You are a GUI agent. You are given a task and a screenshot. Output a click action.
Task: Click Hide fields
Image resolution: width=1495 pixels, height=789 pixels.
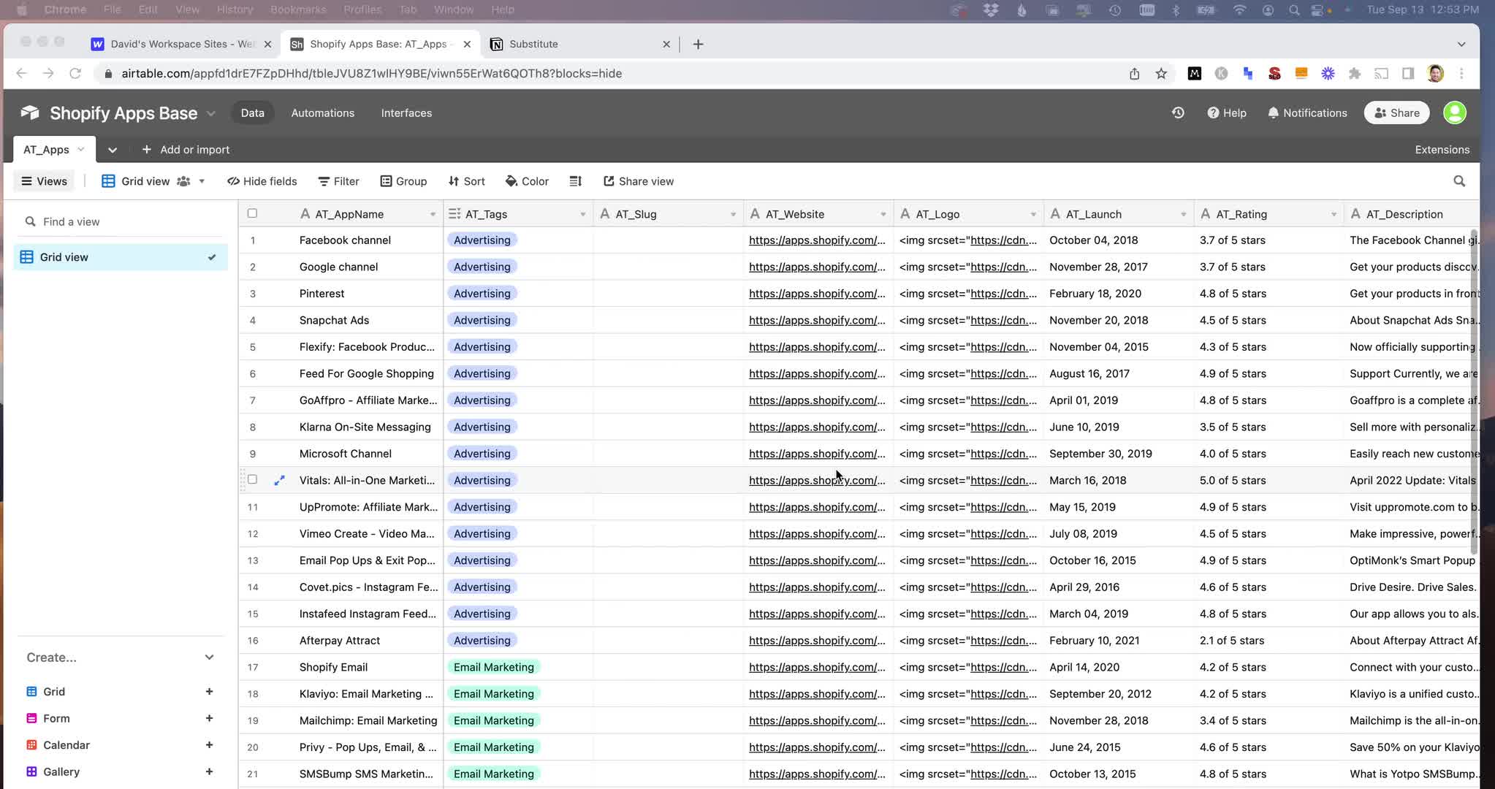click(262, 181)
